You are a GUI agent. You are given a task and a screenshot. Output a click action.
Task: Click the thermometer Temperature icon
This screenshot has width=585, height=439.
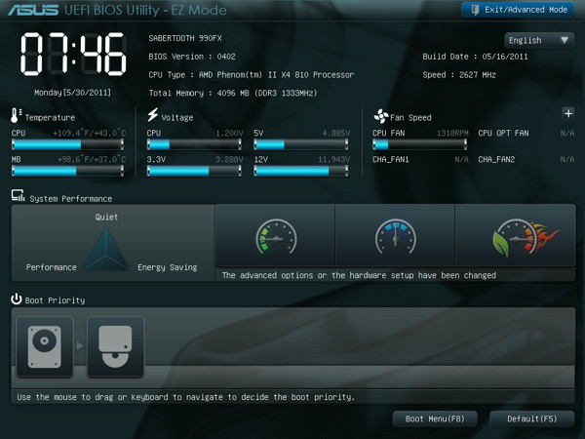click(x=16, y=115)
